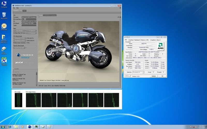Launch the Super Pi desktop shortcut
The image size is (207, 129).
[x=4, y=61]
